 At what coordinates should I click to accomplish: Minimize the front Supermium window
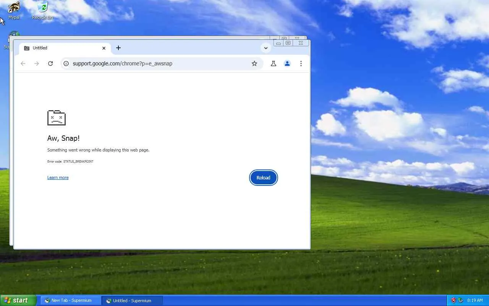pos(279,43)
